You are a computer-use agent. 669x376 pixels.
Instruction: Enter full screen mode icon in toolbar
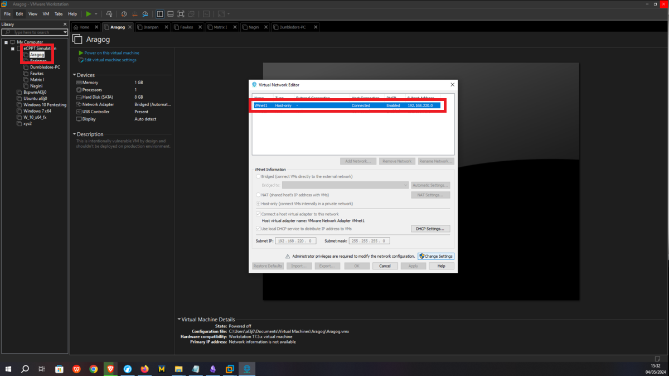click(181, 14)
